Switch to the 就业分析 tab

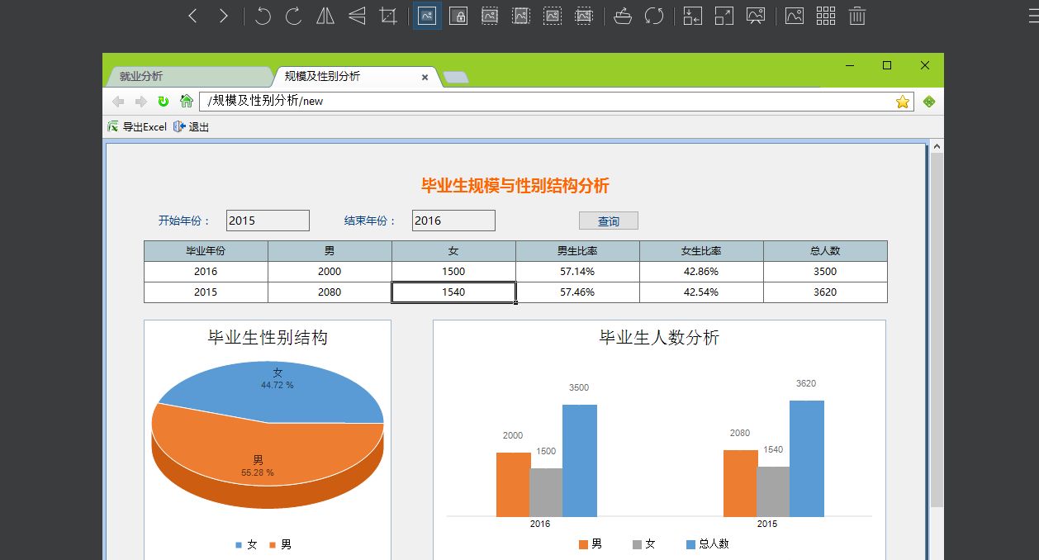[x=188, y=76]
